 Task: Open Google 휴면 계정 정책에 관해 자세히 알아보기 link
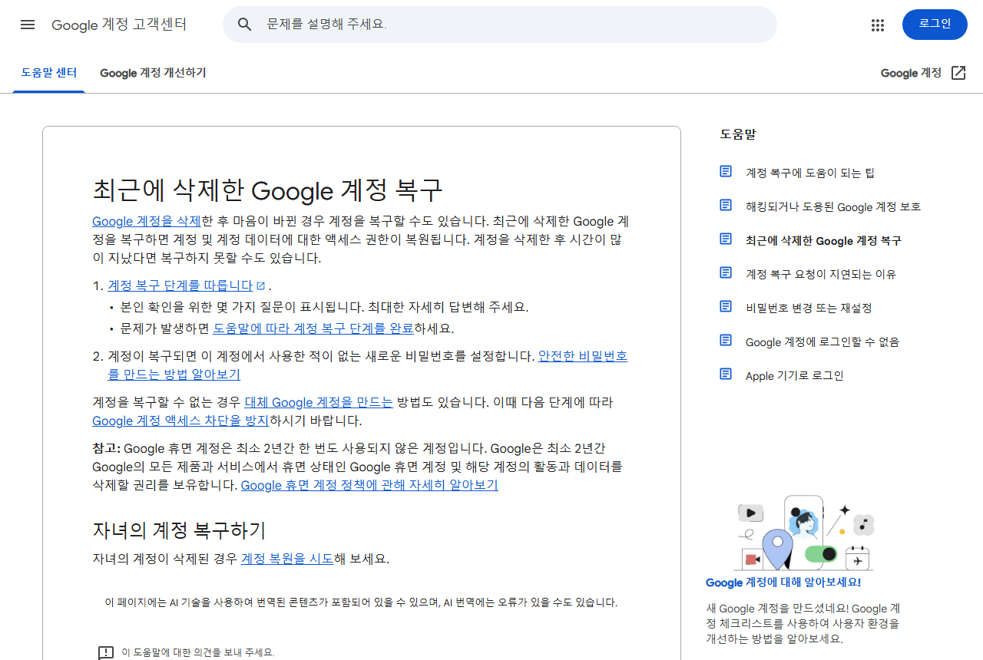click(369, 485)
